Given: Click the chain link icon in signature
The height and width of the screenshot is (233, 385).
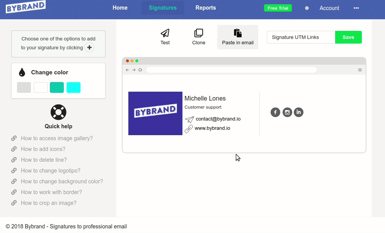Looking at the screenshot, I should (189, 129).
